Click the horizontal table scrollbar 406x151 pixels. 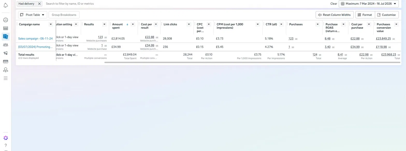252,62
